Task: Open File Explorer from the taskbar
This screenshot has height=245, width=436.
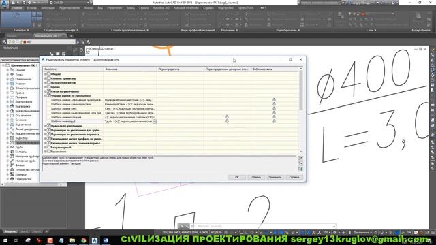Action: click(72, 240)
